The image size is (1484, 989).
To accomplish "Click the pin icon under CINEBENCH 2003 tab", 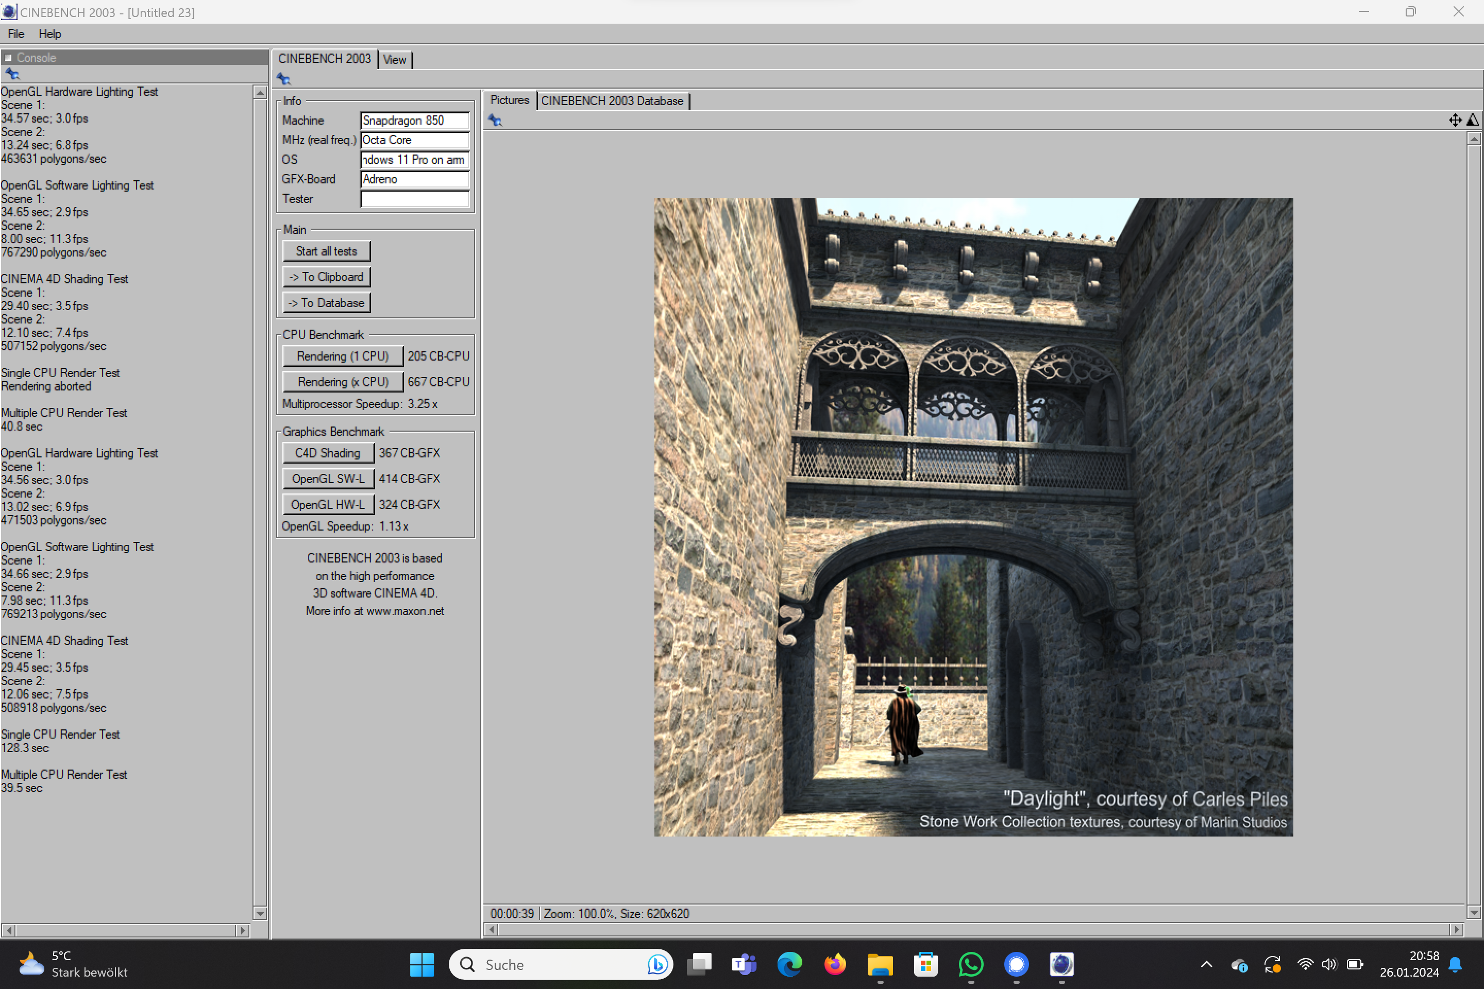I will pos(284,79).
